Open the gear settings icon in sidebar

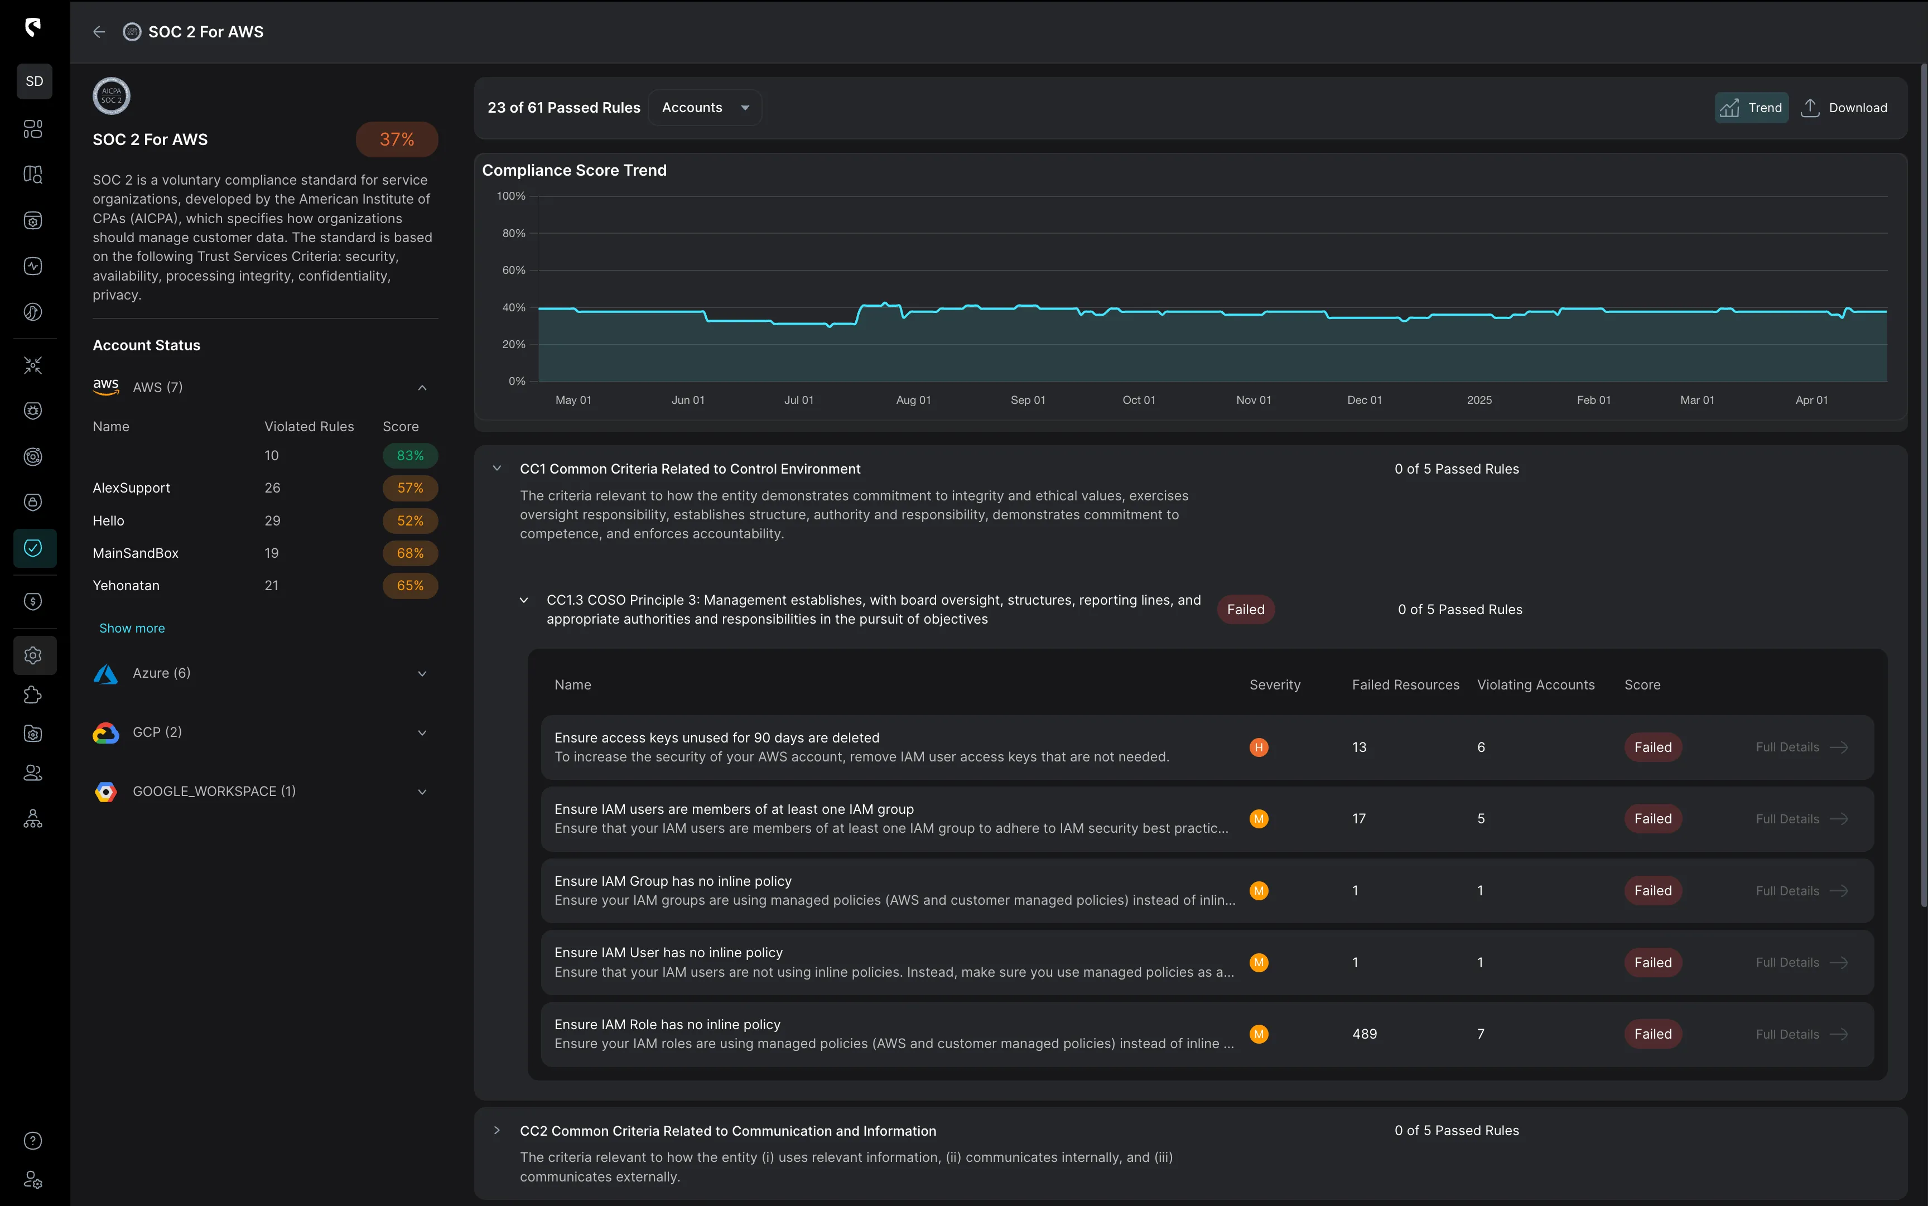click(x=34, y=655)
